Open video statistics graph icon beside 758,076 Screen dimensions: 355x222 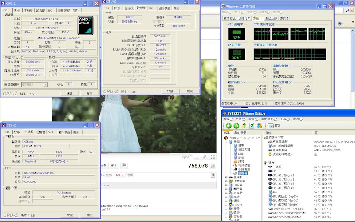[213, 166]
